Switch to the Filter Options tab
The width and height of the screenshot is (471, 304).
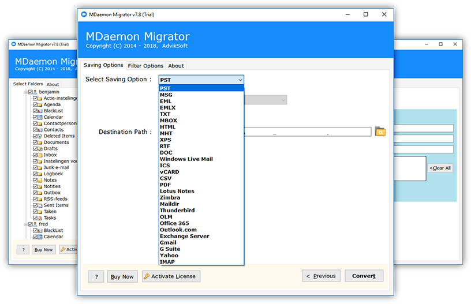tap(145, 66)
